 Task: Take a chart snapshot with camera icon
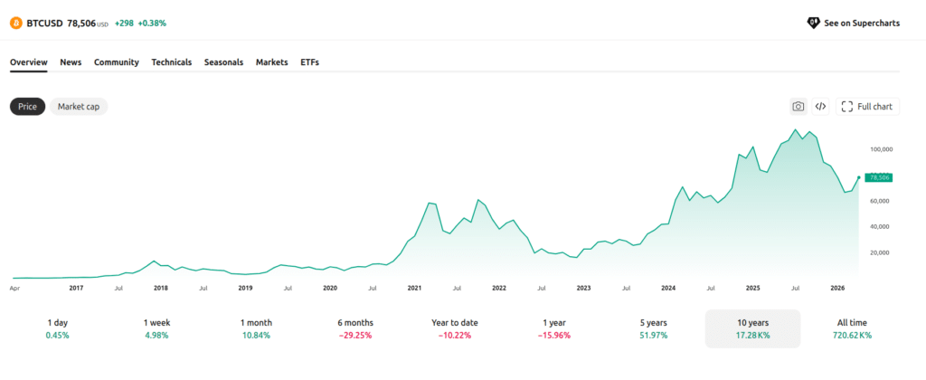click(798, 107)
